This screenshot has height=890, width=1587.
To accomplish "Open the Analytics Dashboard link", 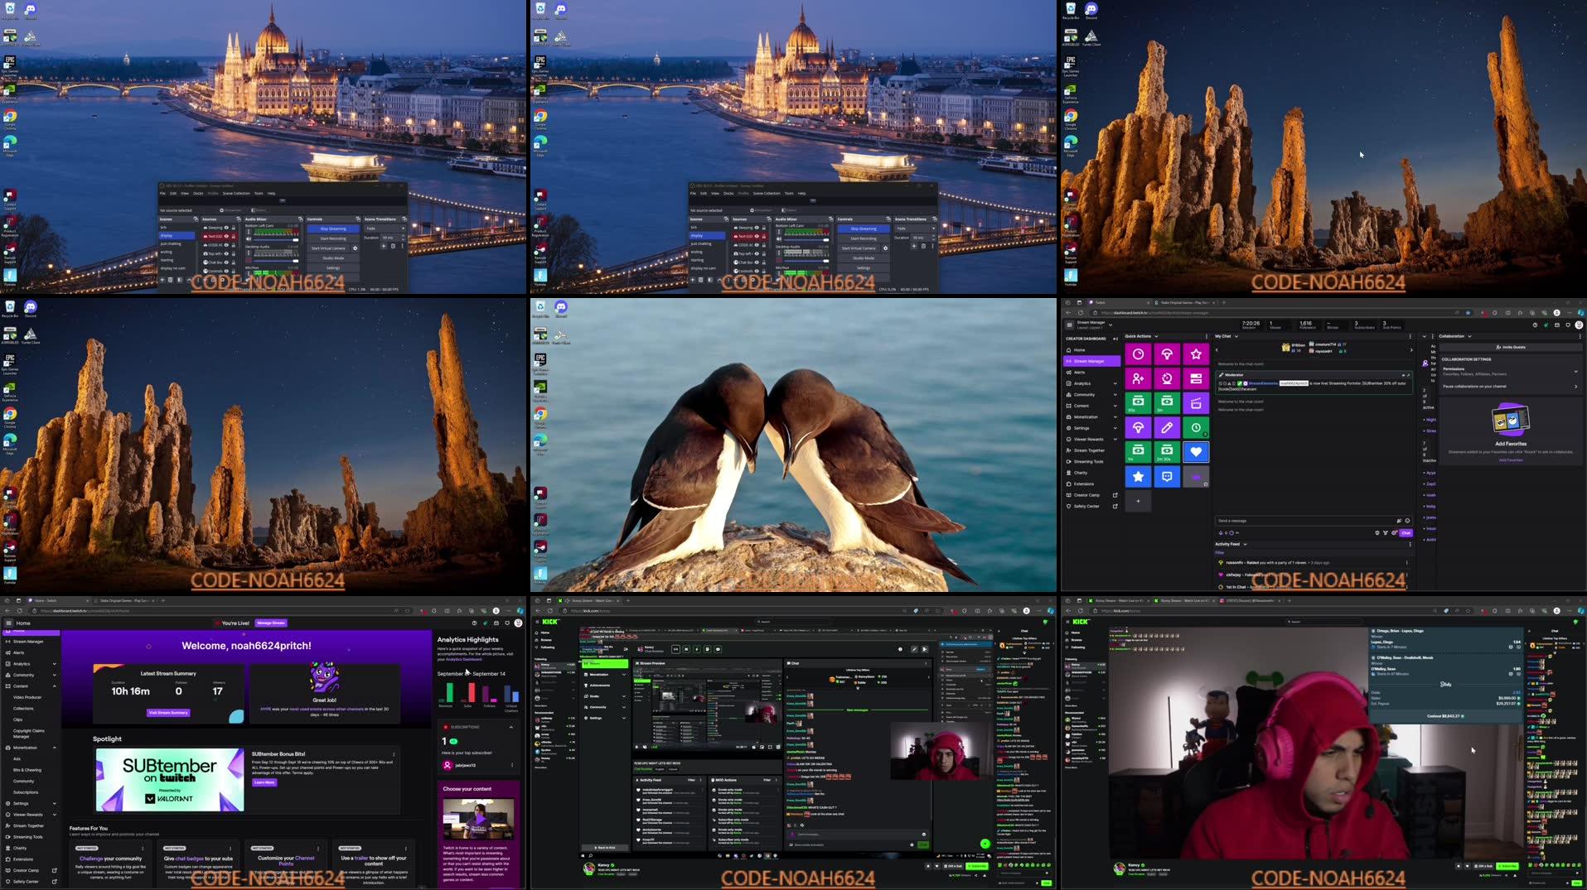I will (464, 659).
